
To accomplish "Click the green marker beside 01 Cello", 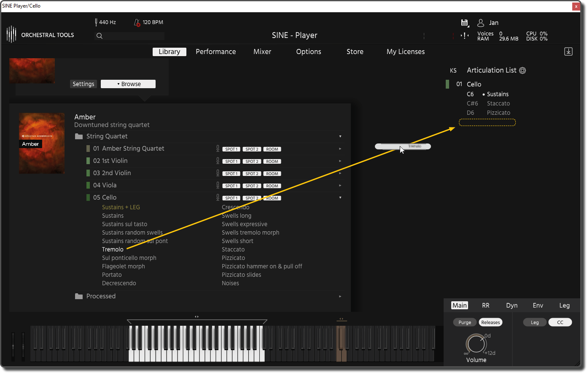I will pos(447,84).
